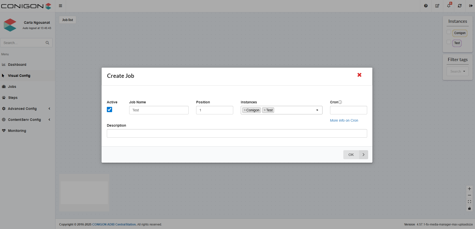Go to the Monitoring menu item
475x229 pixels.
tap(17, 131)
